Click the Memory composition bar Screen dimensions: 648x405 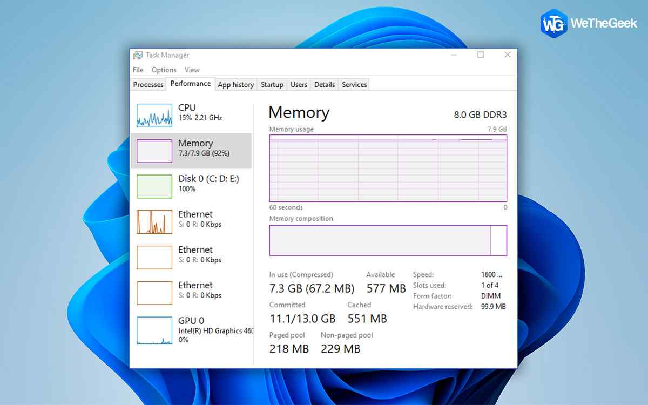pyautogui.click(x=388, y=240)
